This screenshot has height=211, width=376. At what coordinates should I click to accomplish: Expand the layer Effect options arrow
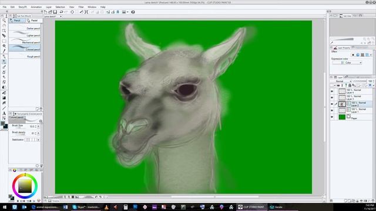coord(371,55)
